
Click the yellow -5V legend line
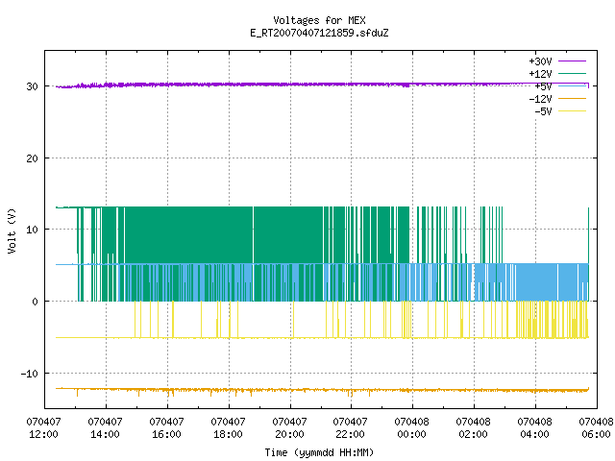[572, 111]
